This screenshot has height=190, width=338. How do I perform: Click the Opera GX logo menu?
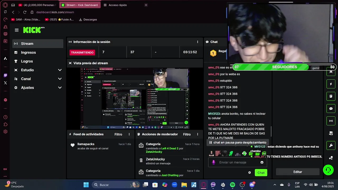pos(5,5)
